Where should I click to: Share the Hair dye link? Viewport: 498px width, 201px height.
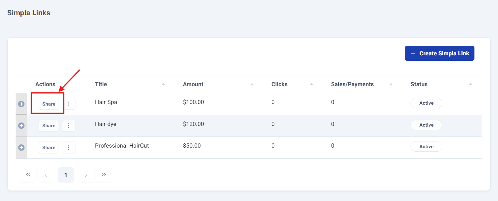(49, 126)
